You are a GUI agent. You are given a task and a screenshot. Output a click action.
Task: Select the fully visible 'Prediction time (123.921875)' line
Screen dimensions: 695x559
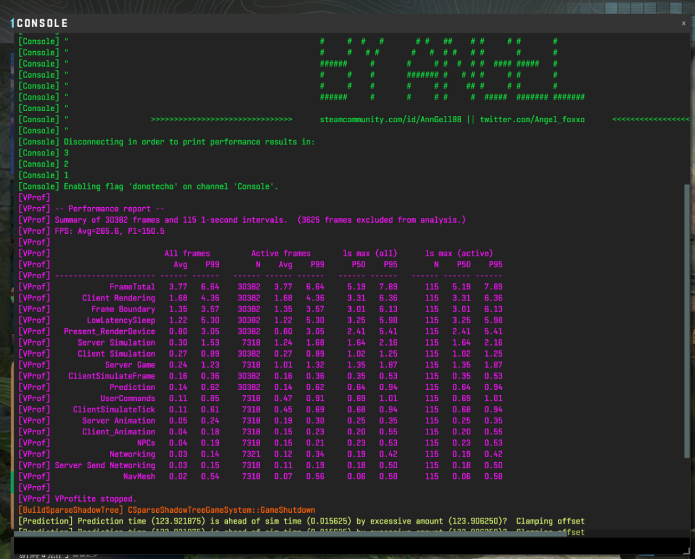[301, 521]
